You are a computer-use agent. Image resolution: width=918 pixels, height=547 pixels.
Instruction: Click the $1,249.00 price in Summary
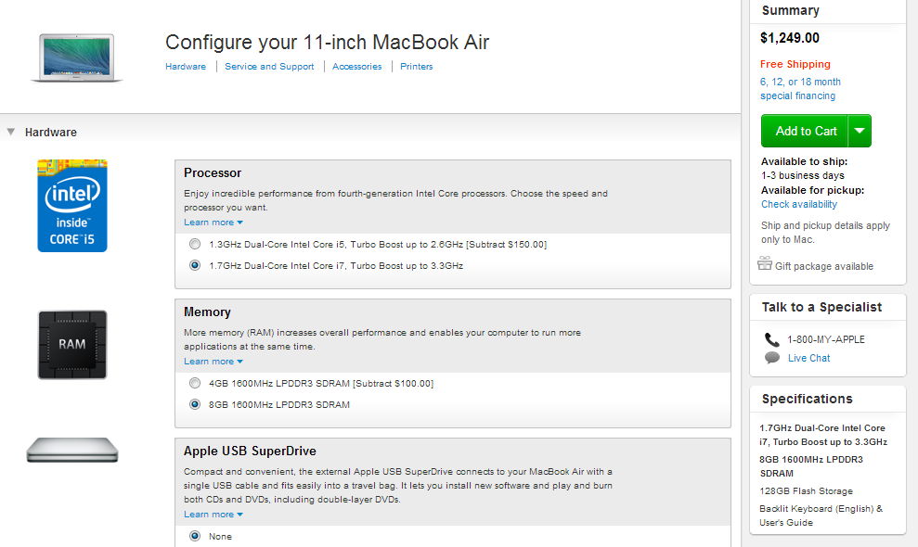tap(790, 38)
